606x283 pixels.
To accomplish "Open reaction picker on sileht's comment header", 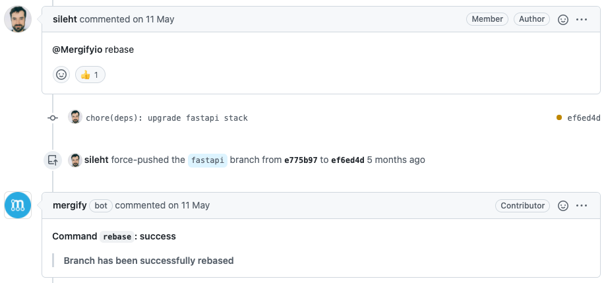I will tap(563, 19).
